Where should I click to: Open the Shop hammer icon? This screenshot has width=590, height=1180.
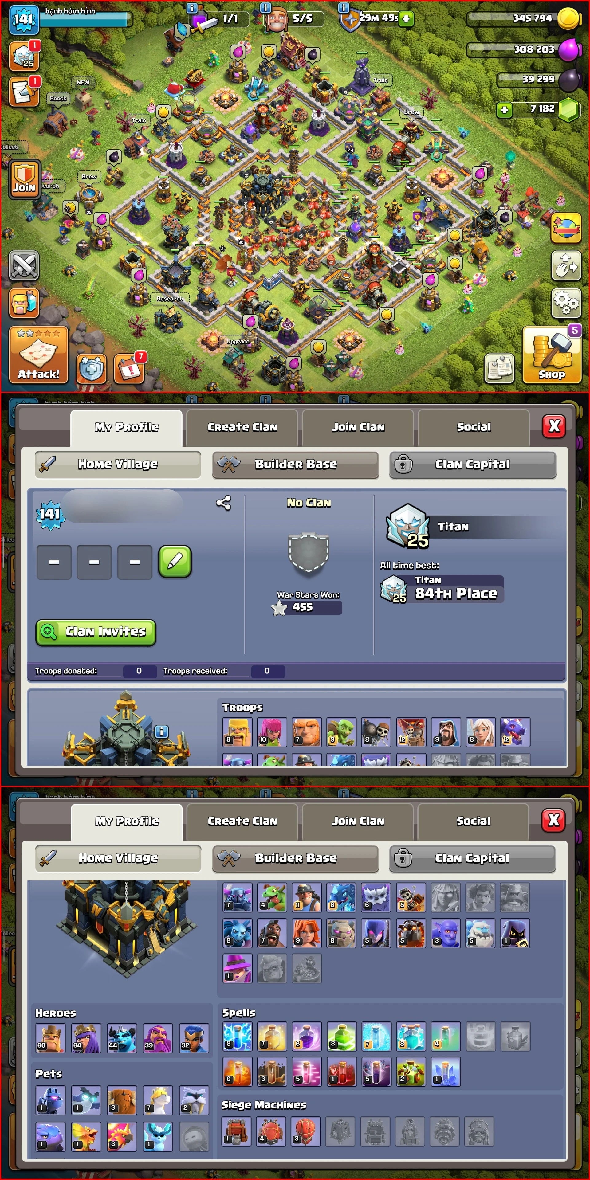point(552,355)
